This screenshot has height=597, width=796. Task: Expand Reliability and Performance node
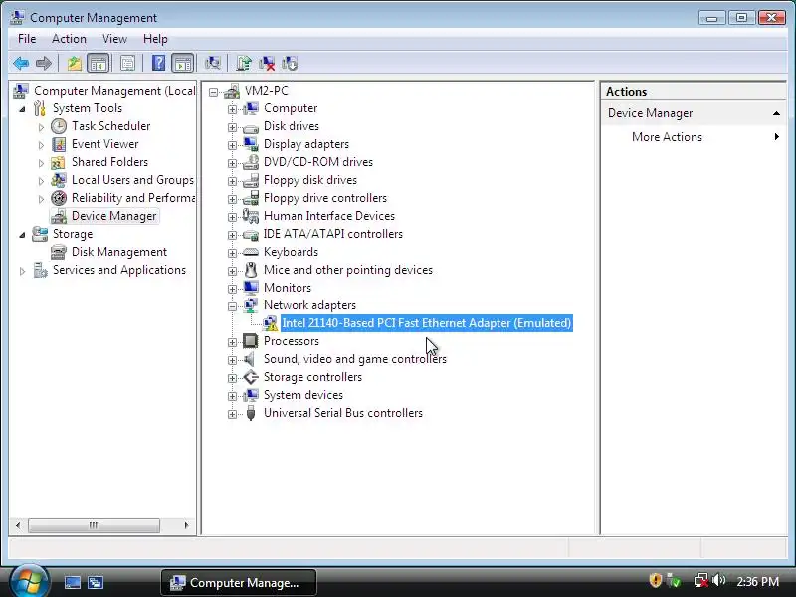(41, 199)
